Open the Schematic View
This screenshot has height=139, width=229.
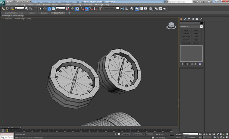(x=146, y=9)
